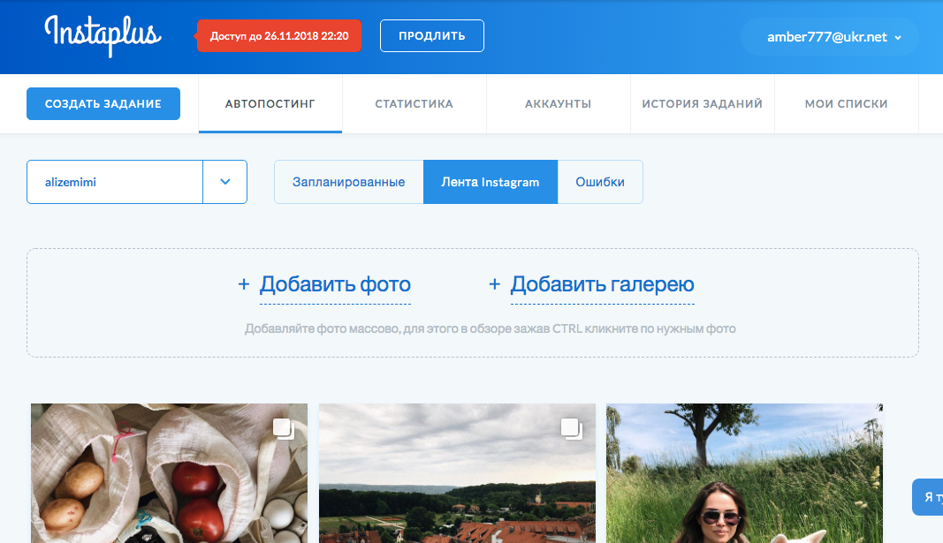943x543 pixels.
Task: Switch to the Запланированные tab
Action: (348, 181)
